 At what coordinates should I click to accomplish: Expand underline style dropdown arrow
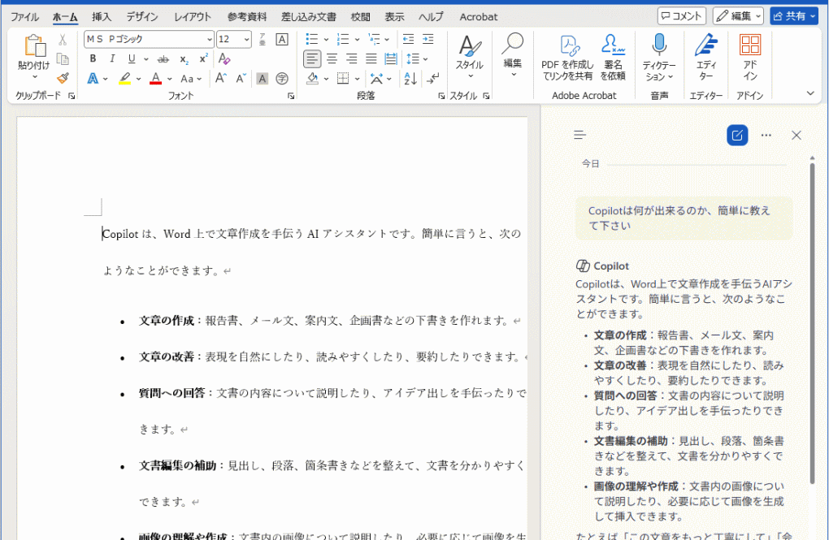[x=146, y=59]
